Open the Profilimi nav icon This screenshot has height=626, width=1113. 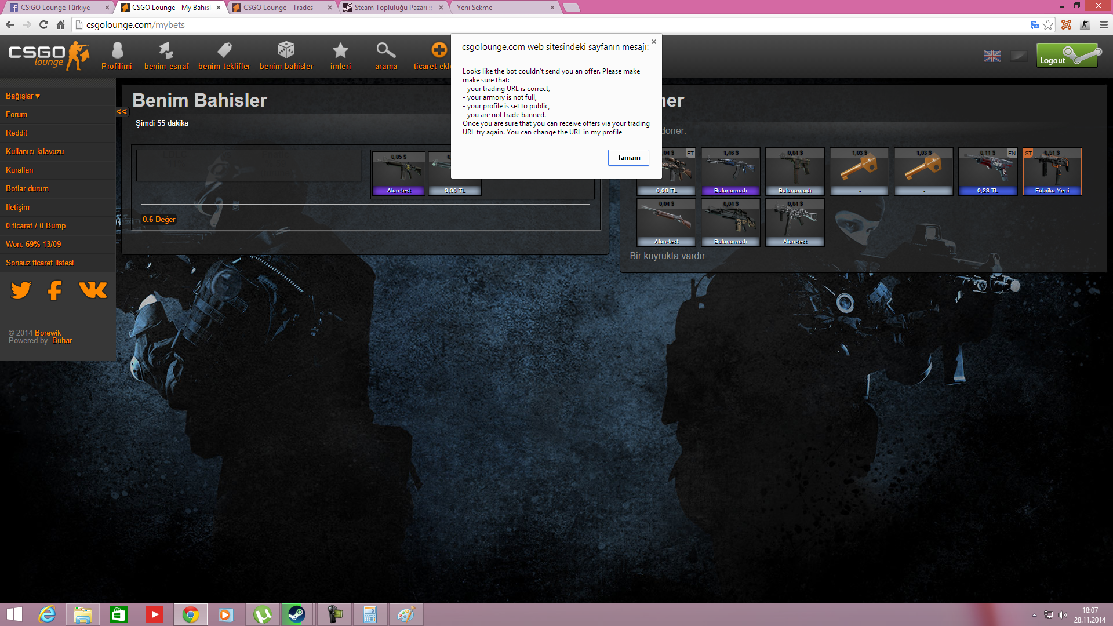[x=117, y=56]
